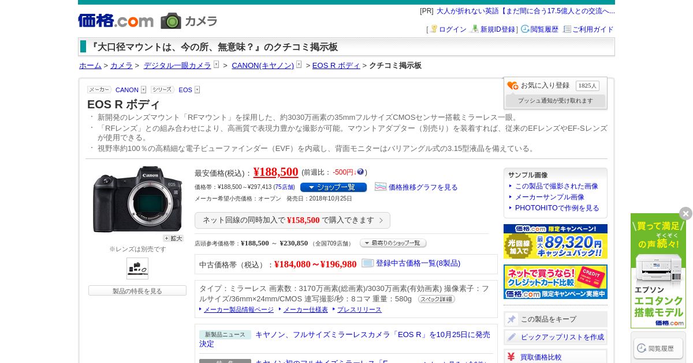Click the 価格推移グラフ chart icon
The image size is (693, 363).
pyautogui.click(x=381, y=187)
